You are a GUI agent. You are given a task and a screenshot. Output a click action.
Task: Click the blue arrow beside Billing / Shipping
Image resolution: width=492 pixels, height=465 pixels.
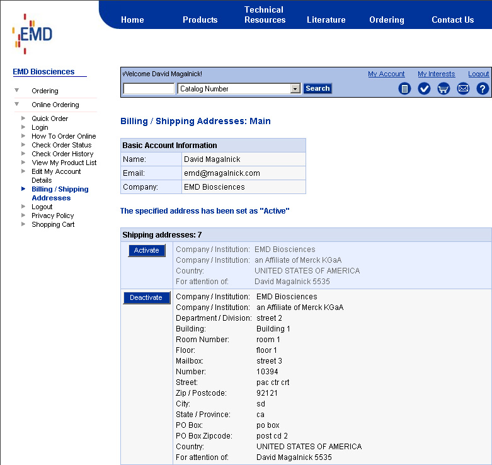(23, 189)
